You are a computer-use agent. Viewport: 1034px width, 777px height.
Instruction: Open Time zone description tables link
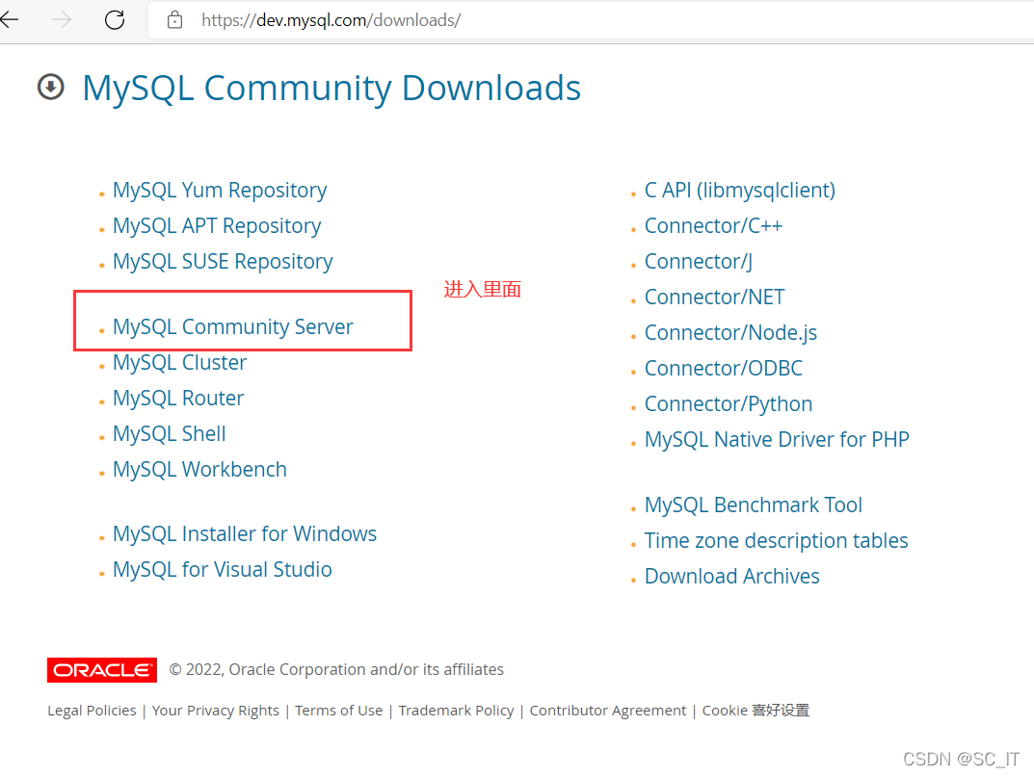[776, 540]
